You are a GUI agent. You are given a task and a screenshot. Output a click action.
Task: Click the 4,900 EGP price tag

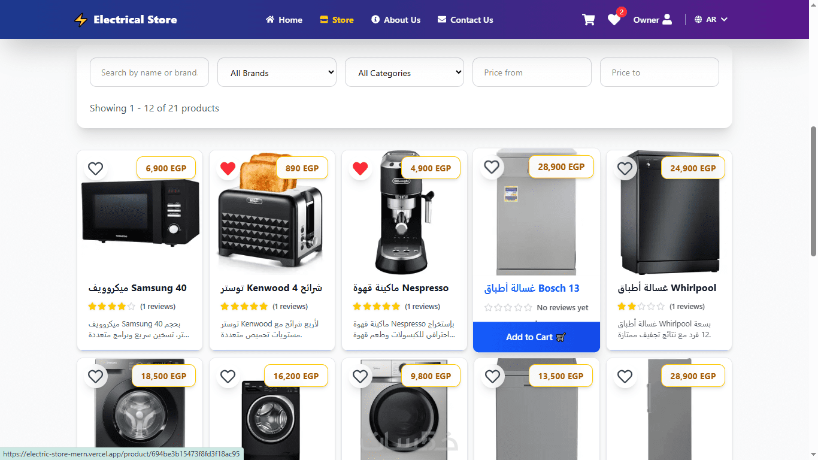pyautogui.click(x=431, y=168)
